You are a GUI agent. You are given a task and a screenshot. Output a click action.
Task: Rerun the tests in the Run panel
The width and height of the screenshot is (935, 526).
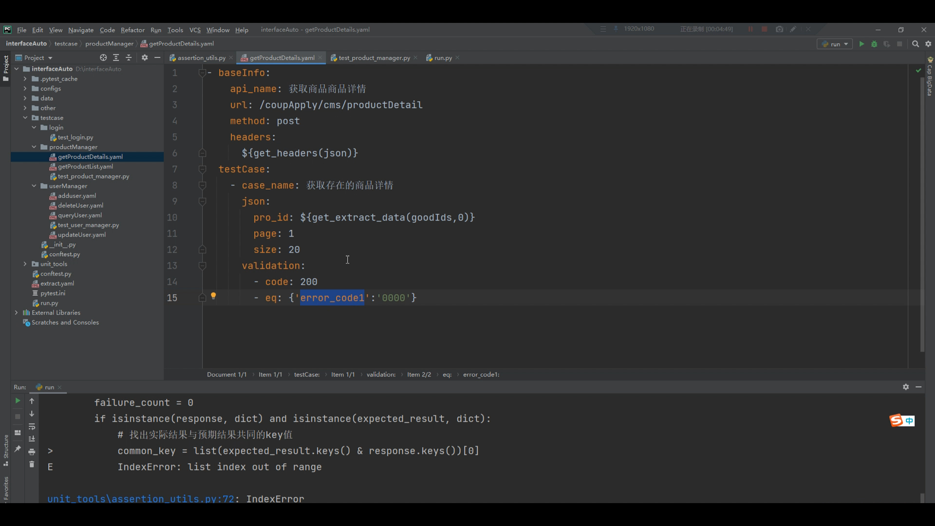tap(18, 401)
